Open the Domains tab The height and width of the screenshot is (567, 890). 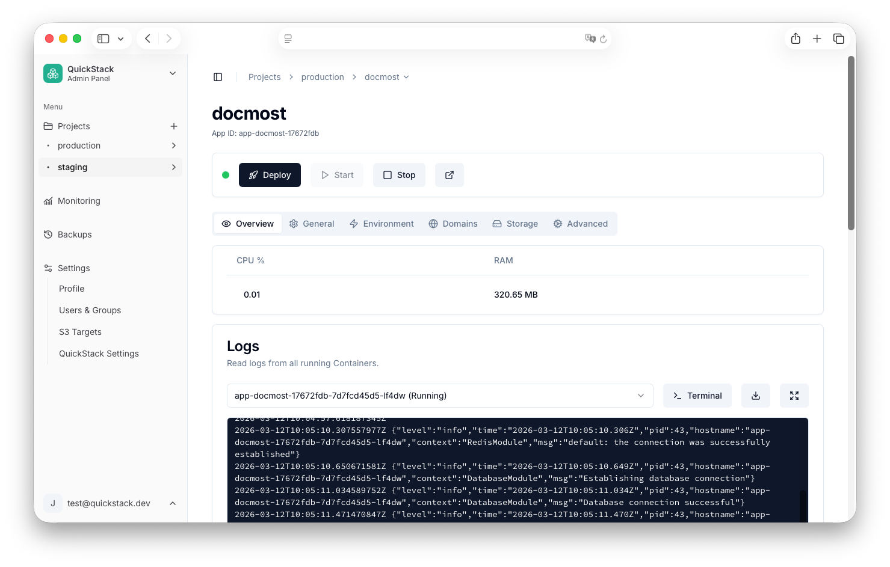pos(453,224)
